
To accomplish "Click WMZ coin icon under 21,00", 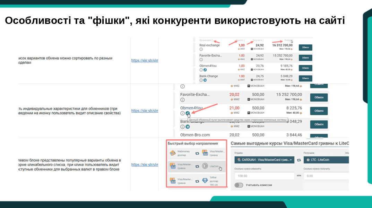I will [232, 113].
